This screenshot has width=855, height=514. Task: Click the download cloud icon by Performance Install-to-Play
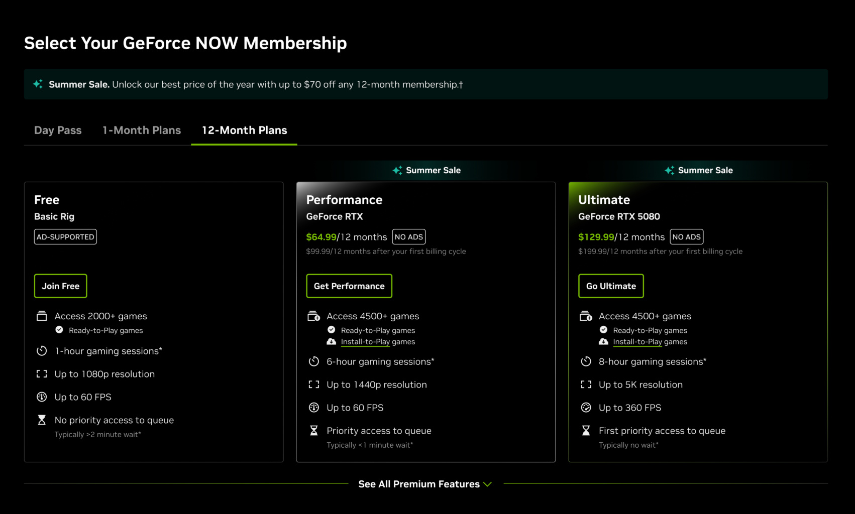(331, 341)
